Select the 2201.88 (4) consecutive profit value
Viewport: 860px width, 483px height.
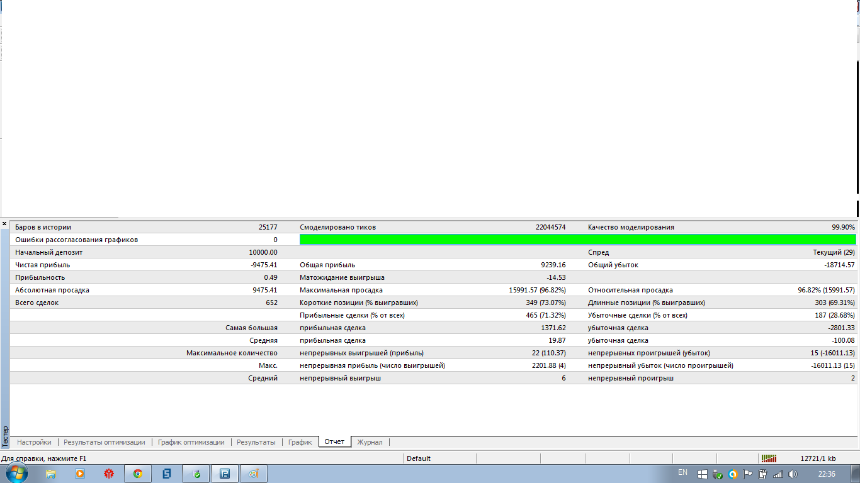(x=549, y=365)
